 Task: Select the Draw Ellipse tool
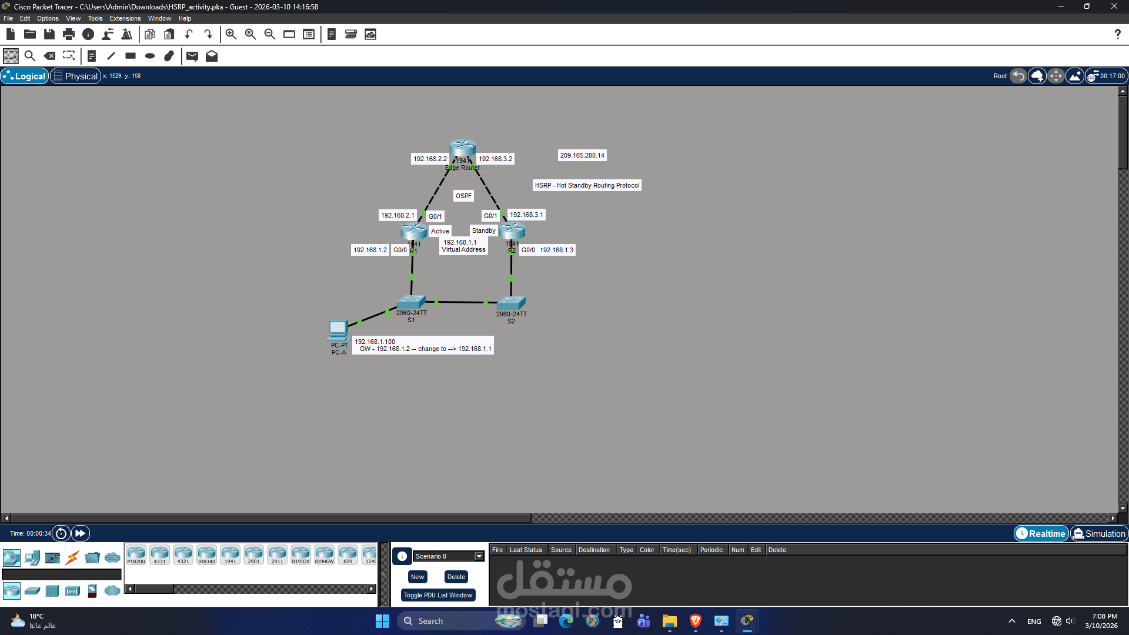coord(150,56)
